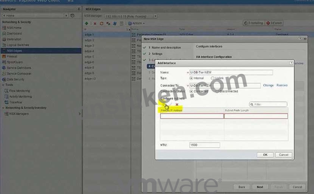
Task: Open Dashboard in Navigator
Action: tap(14, 34)
